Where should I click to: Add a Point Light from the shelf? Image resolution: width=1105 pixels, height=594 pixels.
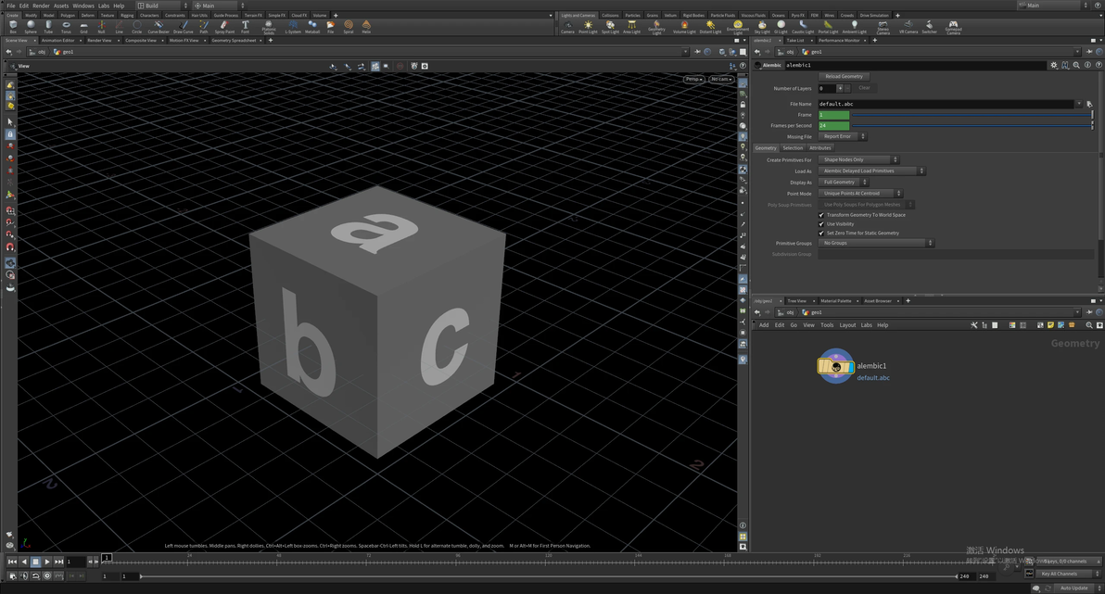(588, 26)
